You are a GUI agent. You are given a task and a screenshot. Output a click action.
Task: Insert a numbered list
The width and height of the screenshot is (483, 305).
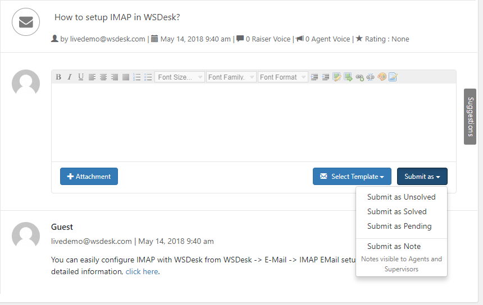click(x=137, y=77)
